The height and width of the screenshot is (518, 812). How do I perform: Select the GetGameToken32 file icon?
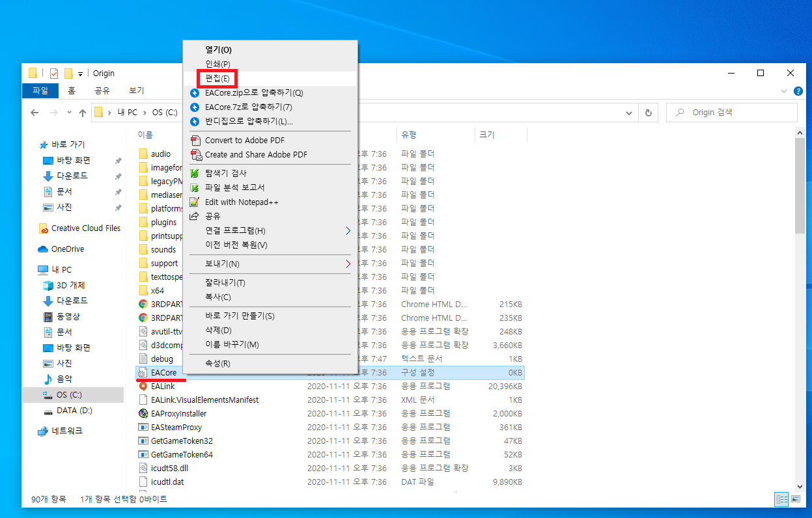point(144,441)
